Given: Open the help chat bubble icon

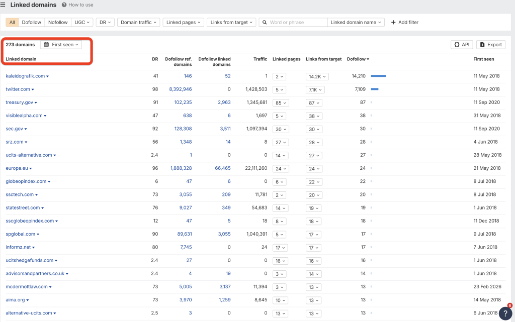Looking at the screenshot, I should [505, 313].
